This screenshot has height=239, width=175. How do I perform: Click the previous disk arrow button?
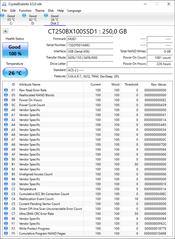[x=5, y=31]
